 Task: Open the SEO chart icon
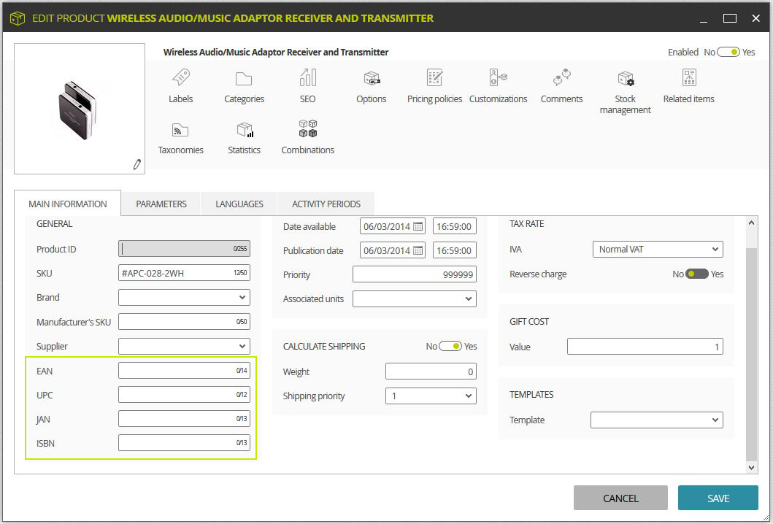307,77
